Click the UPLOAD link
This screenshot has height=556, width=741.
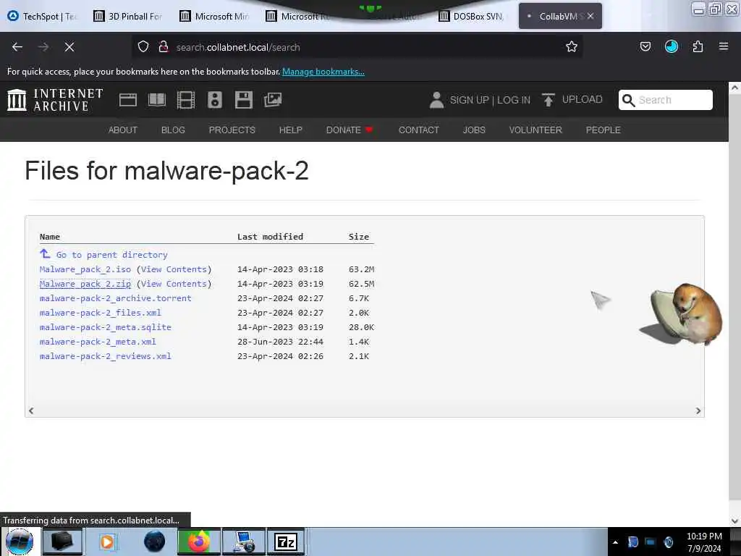(583, 99)
